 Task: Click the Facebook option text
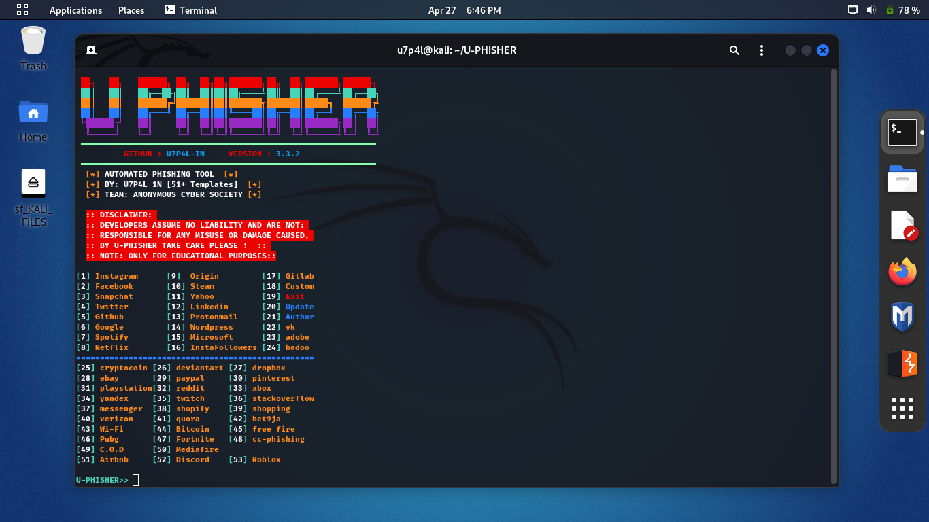pyautogui.click(x=114, y=286)
